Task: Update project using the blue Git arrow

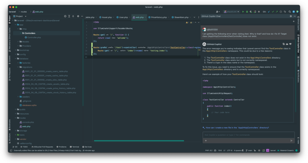Action: 269,12
